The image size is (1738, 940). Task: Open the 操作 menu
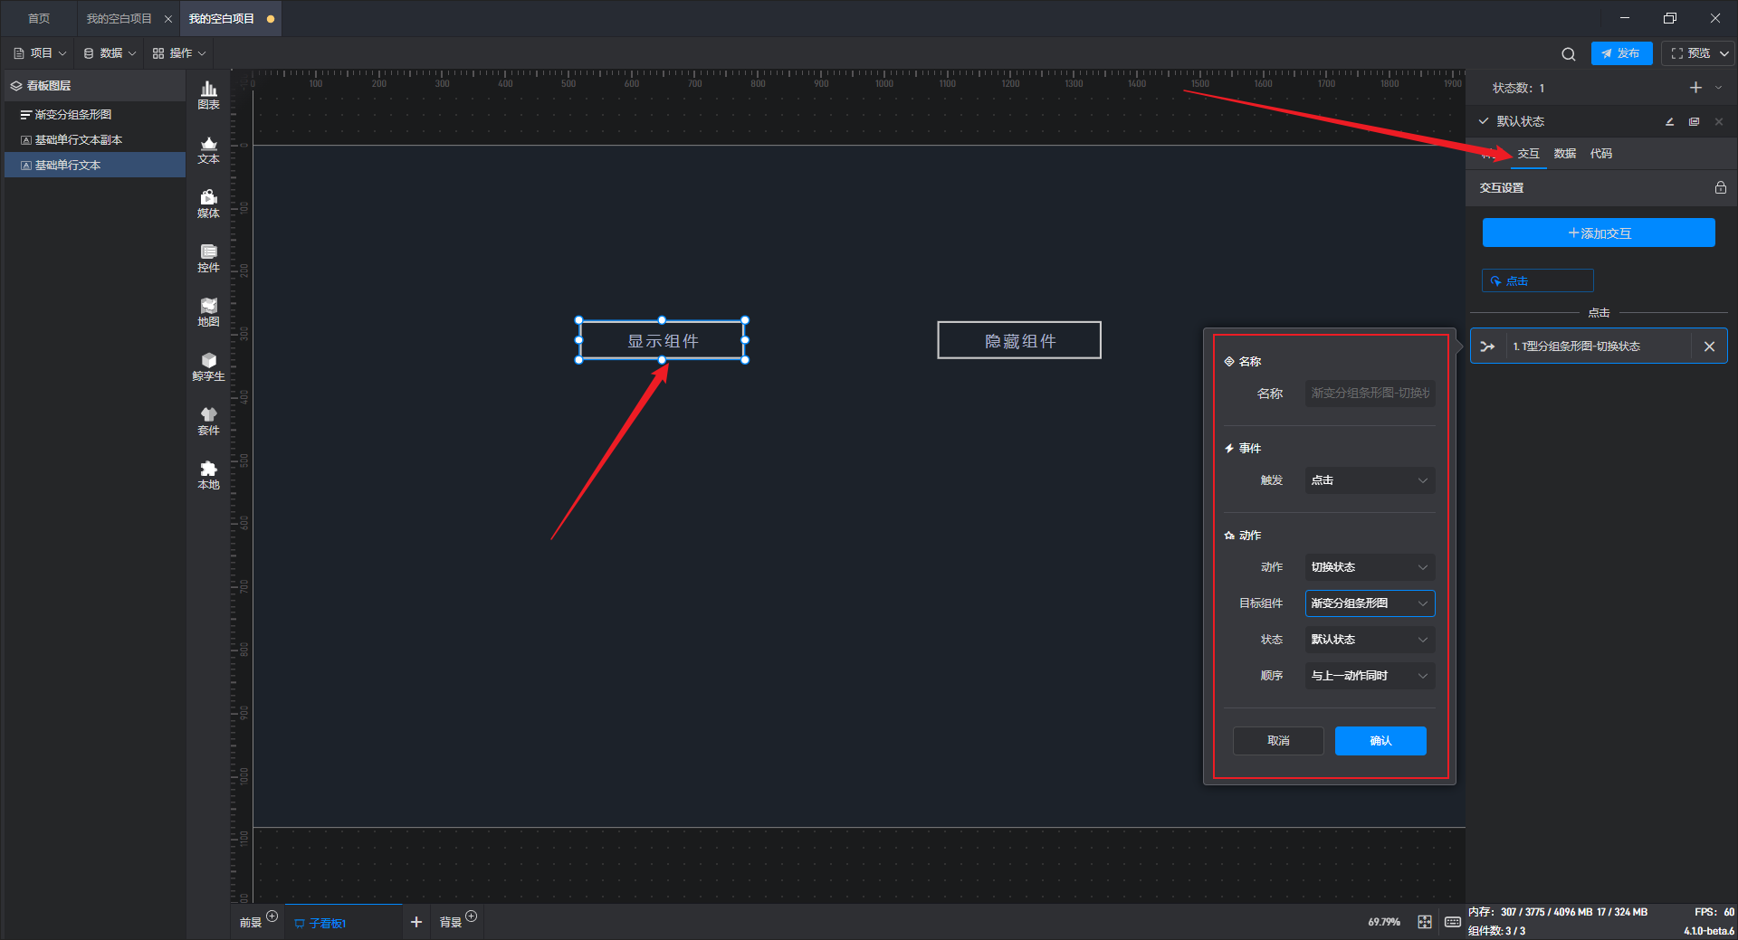tap(179, 53)
